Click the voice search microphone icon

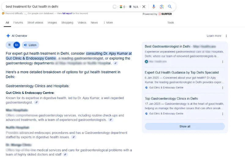pos(154,6)
